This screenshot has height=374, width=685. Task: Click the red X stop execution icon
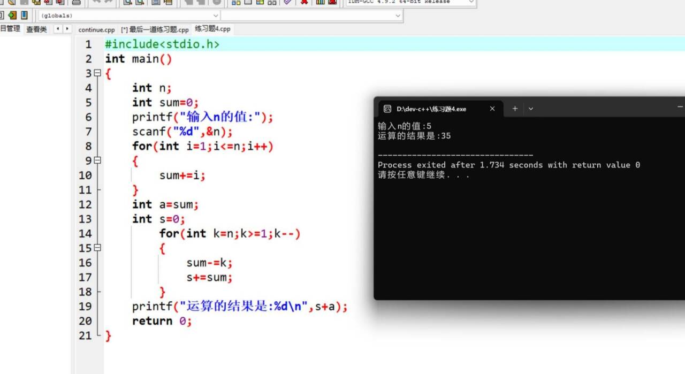pyautogui.click(x=304, y=2)
